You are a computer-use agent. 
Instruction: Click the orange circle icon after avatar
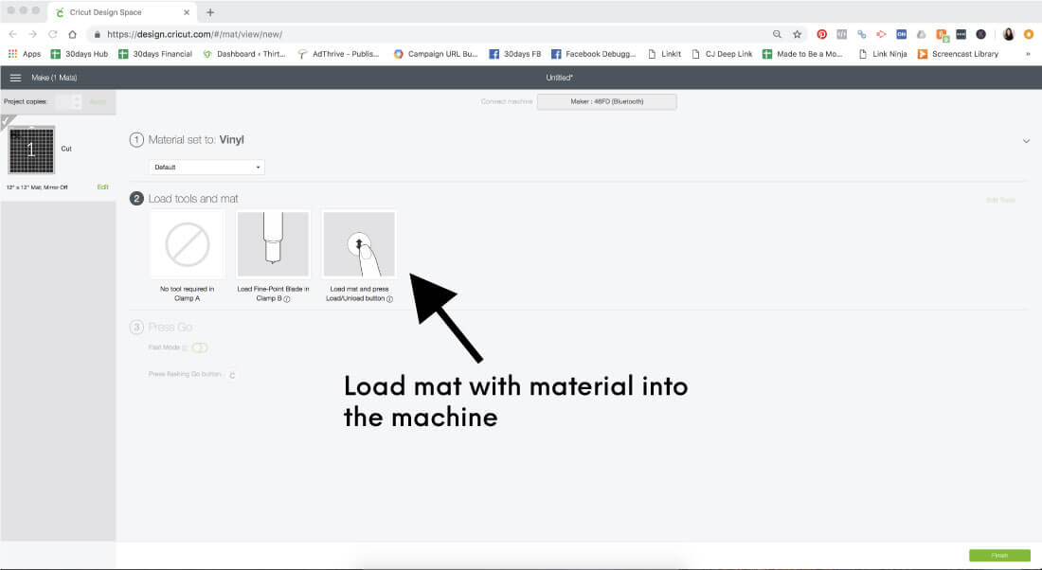1029,34
